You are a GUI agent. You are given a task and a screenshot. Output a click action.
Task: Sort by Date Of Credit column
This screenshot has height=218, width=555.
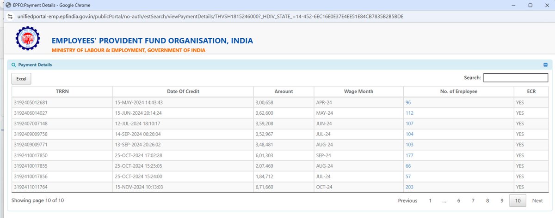pos(183,91)
